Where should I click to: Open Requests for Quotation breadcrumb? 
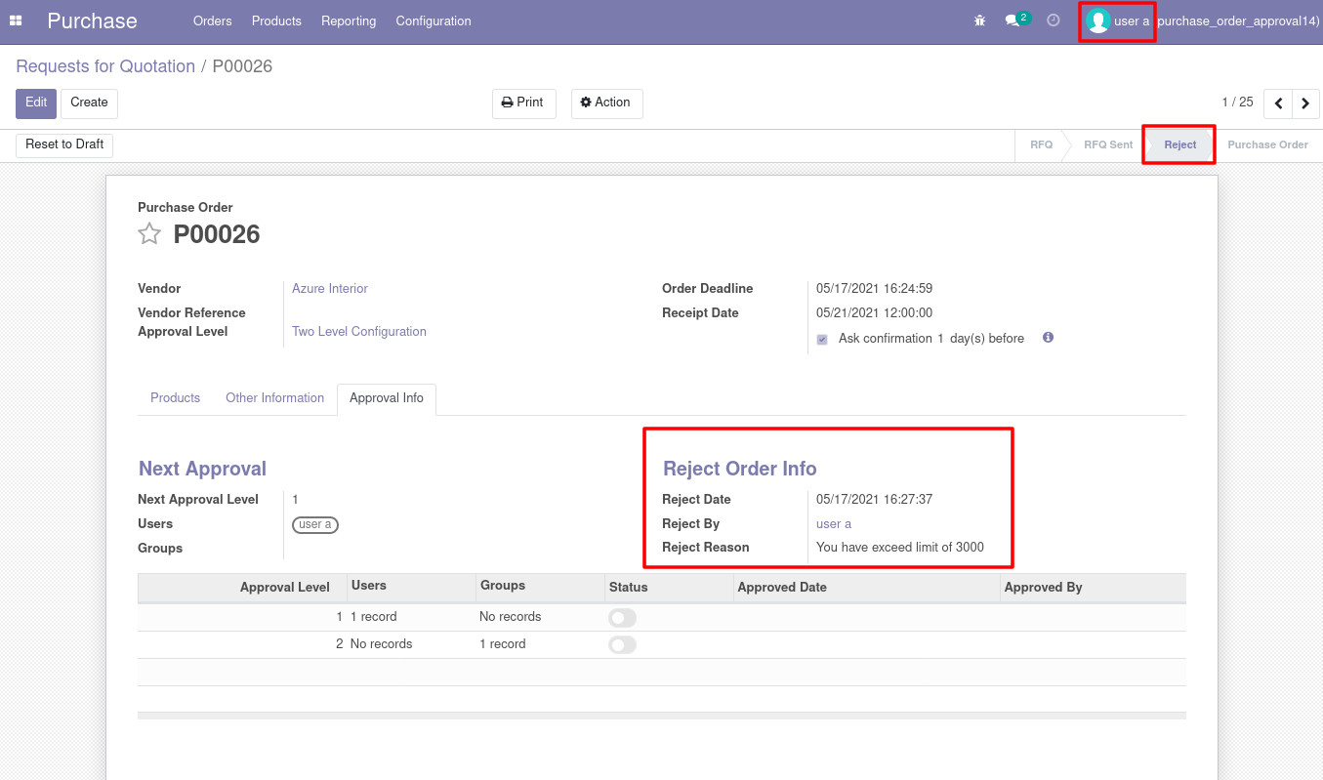pyautogui.click(x=105, y=66)
